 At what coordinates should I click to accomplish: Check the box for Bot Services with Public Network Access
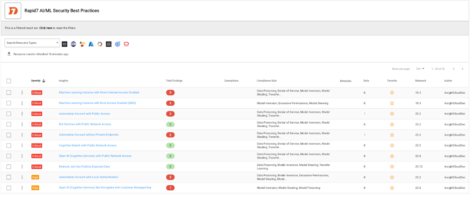pyautogui.click(x=9, y=124)
